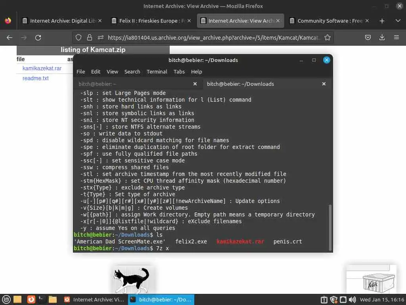Open the Linux Mint start menu icon

(x=6, y=299)
